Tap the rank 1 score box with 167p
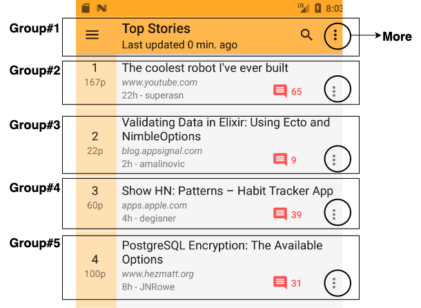This screenshot has width=421, height=308. point(95,75)
